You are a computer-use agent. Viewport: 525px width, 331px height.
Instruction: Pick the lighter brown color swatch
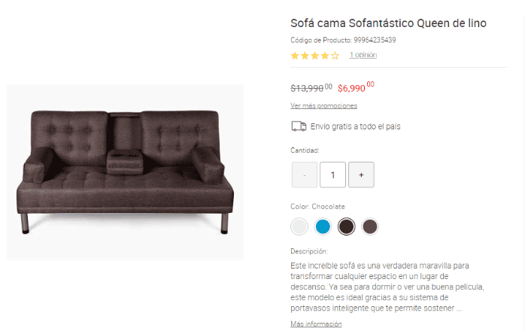coord(369,226)
